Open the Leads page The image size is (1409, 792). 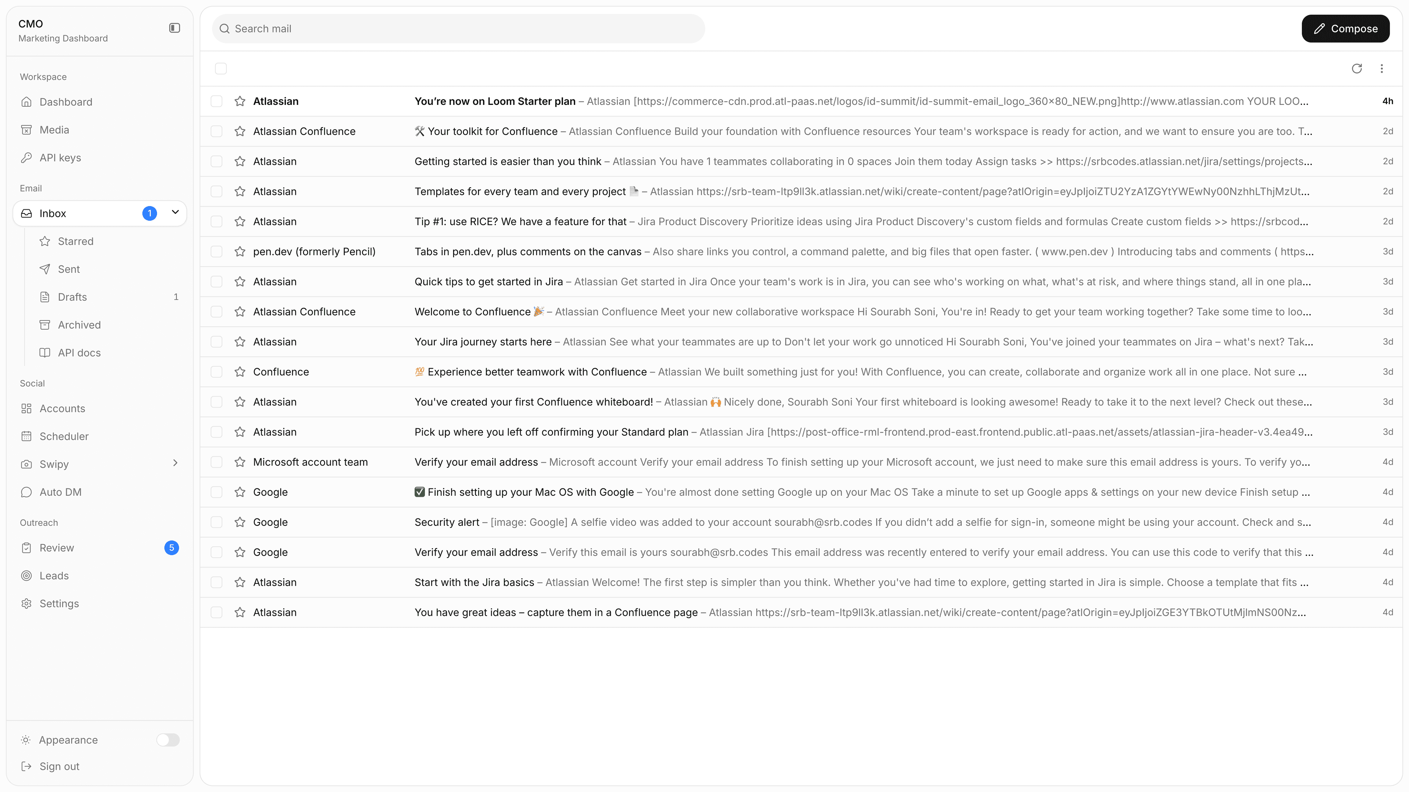[99, 576]
